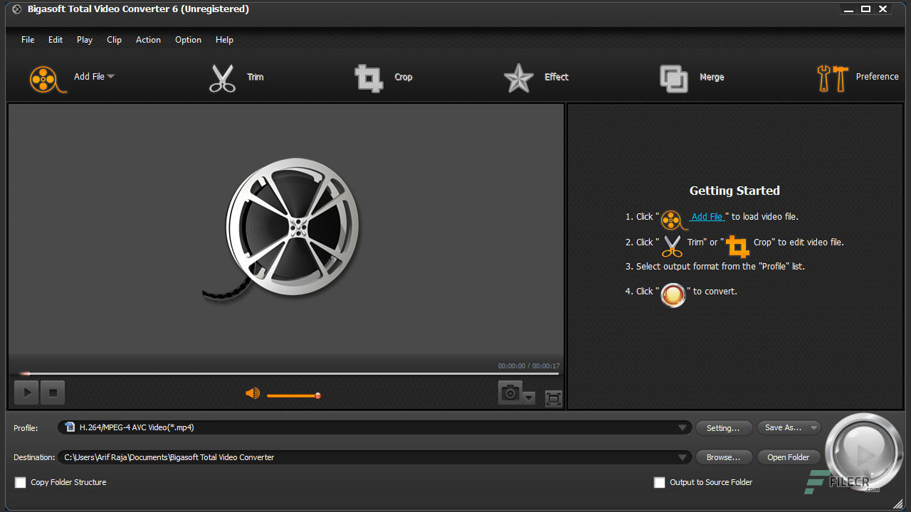Adjust the orange volume slider
This screenshot has height=512, width=911.
tap(293, 395)
